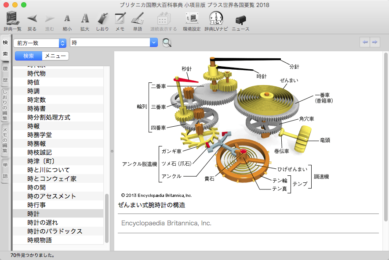The image size is (389, 260).
Task: Click the 連続表示する icon
Action: 164,21
